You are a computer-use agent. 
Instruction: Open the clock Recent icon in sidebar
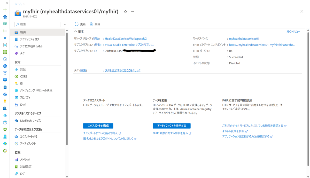[5, 59]
